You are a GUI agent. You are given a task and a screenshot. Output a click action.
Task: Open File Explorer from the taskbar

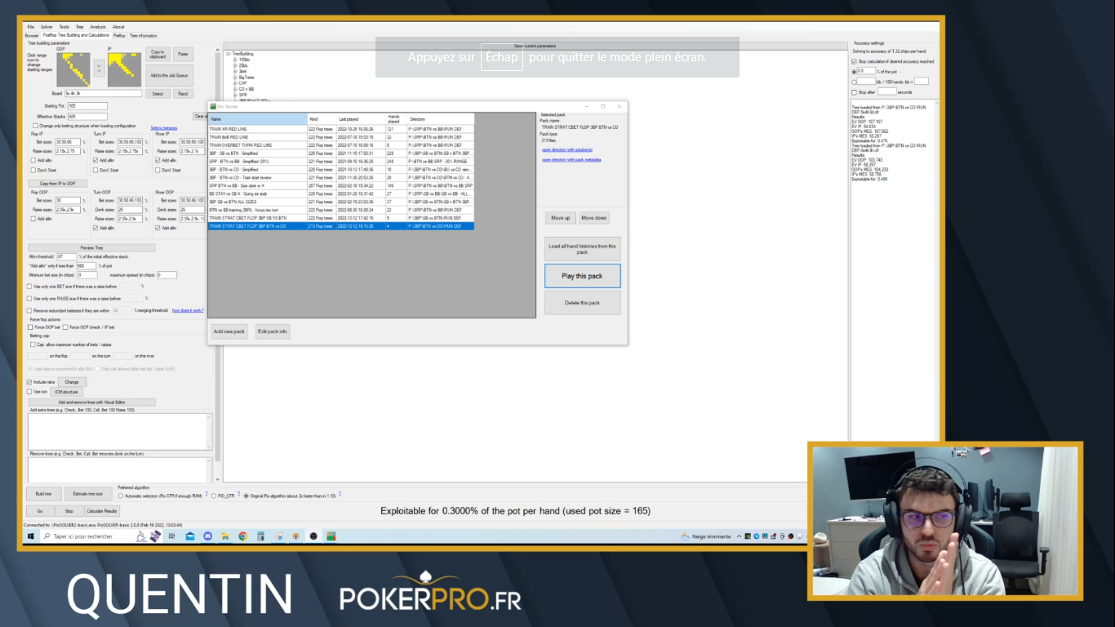[224, 536]
